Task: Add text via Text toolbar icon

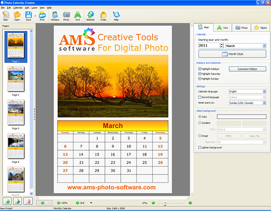Action: (x=77, y=16)
